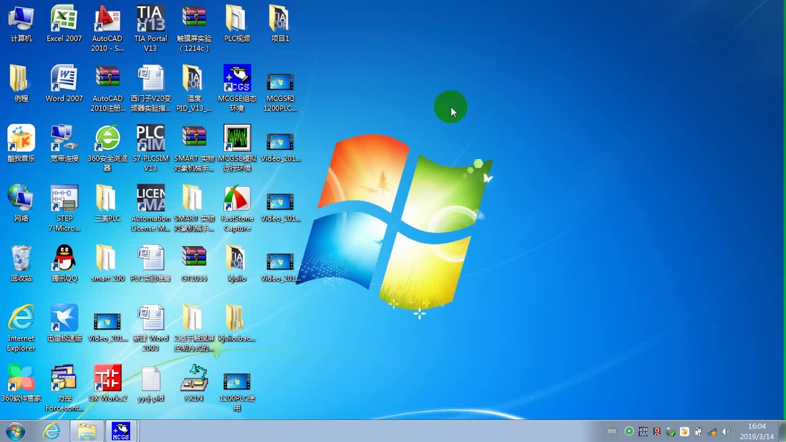The width and height of the screenshot is (786, 442).
Task: Select the AutoCAD 2010注册 archive
Action: click(107, 89)
